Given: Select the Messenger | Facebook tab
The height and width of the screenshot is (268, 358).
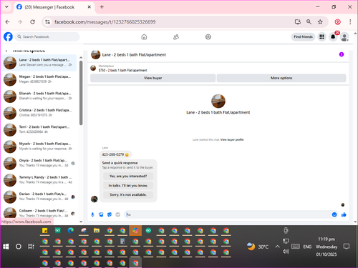Looking at the screenshot, I should point(54,7).
